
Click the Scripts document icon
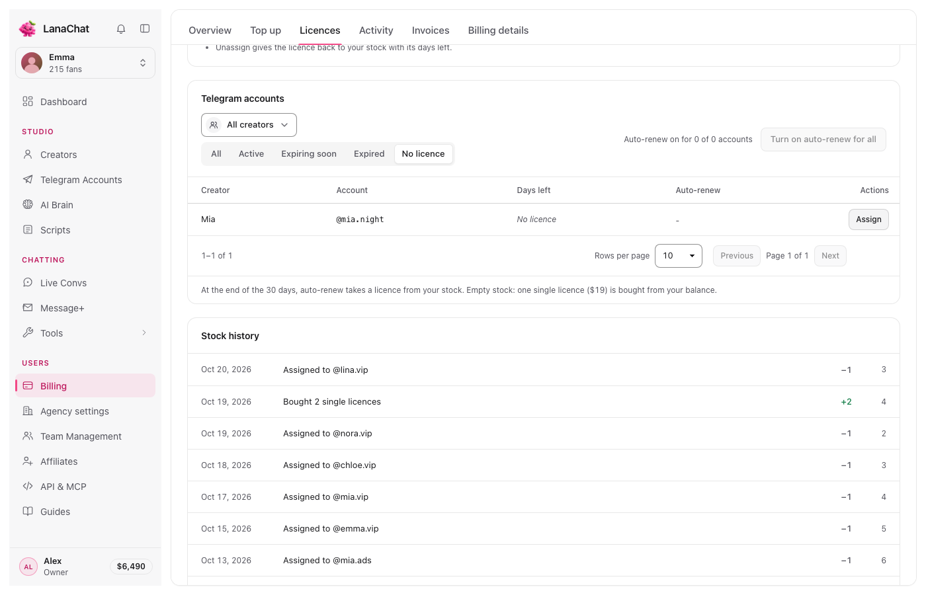[x=28, y=229]
